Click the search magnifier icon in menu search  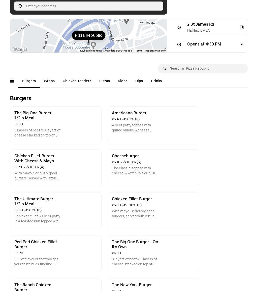(x=164, y=68)
